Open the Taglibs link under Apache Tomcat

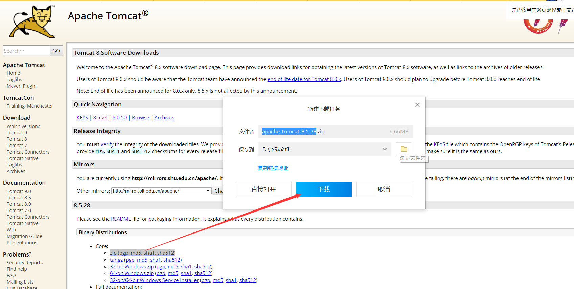[x=14, y=80]
